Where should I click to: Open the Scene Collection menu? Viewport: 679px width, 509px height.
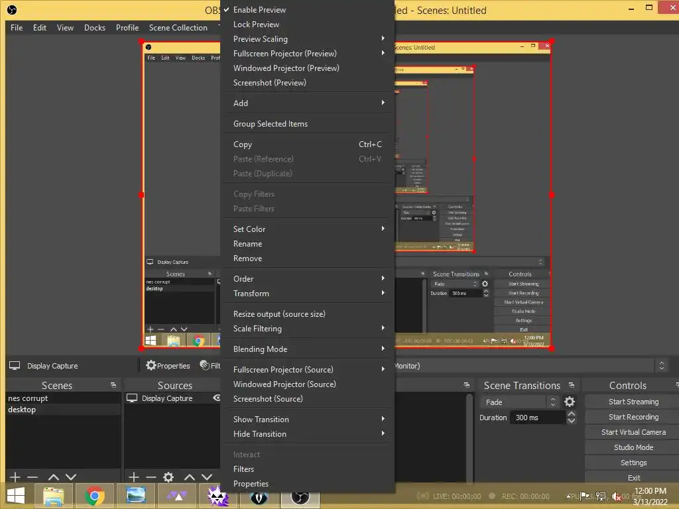pyautogui.click(x=178, y=27)
